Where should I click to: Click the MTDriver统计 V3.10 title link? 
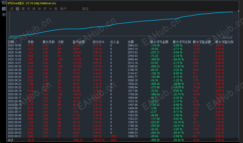tap(32, 3)
